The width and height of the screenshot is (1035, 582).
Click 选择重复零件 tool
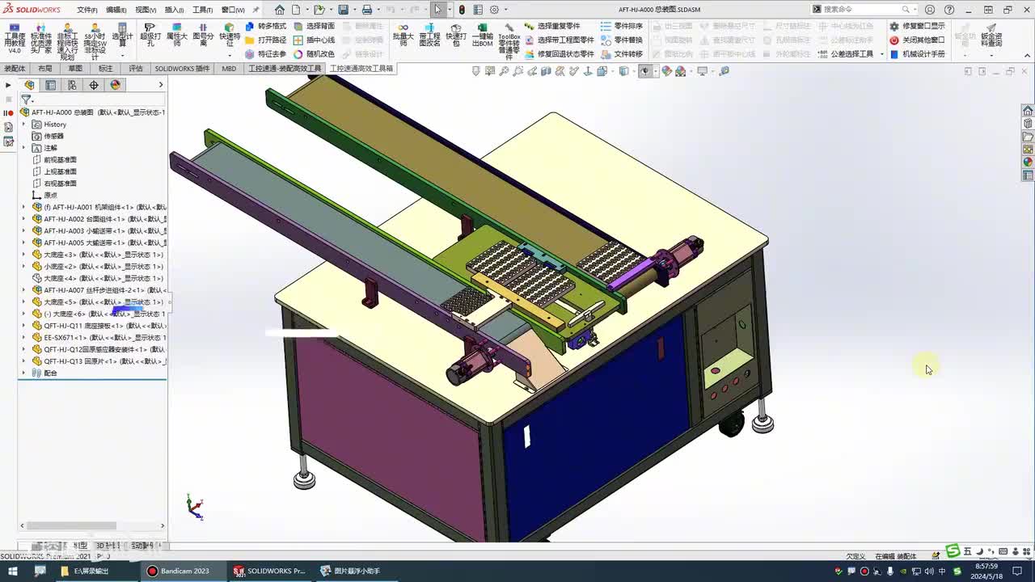(552, 26)
